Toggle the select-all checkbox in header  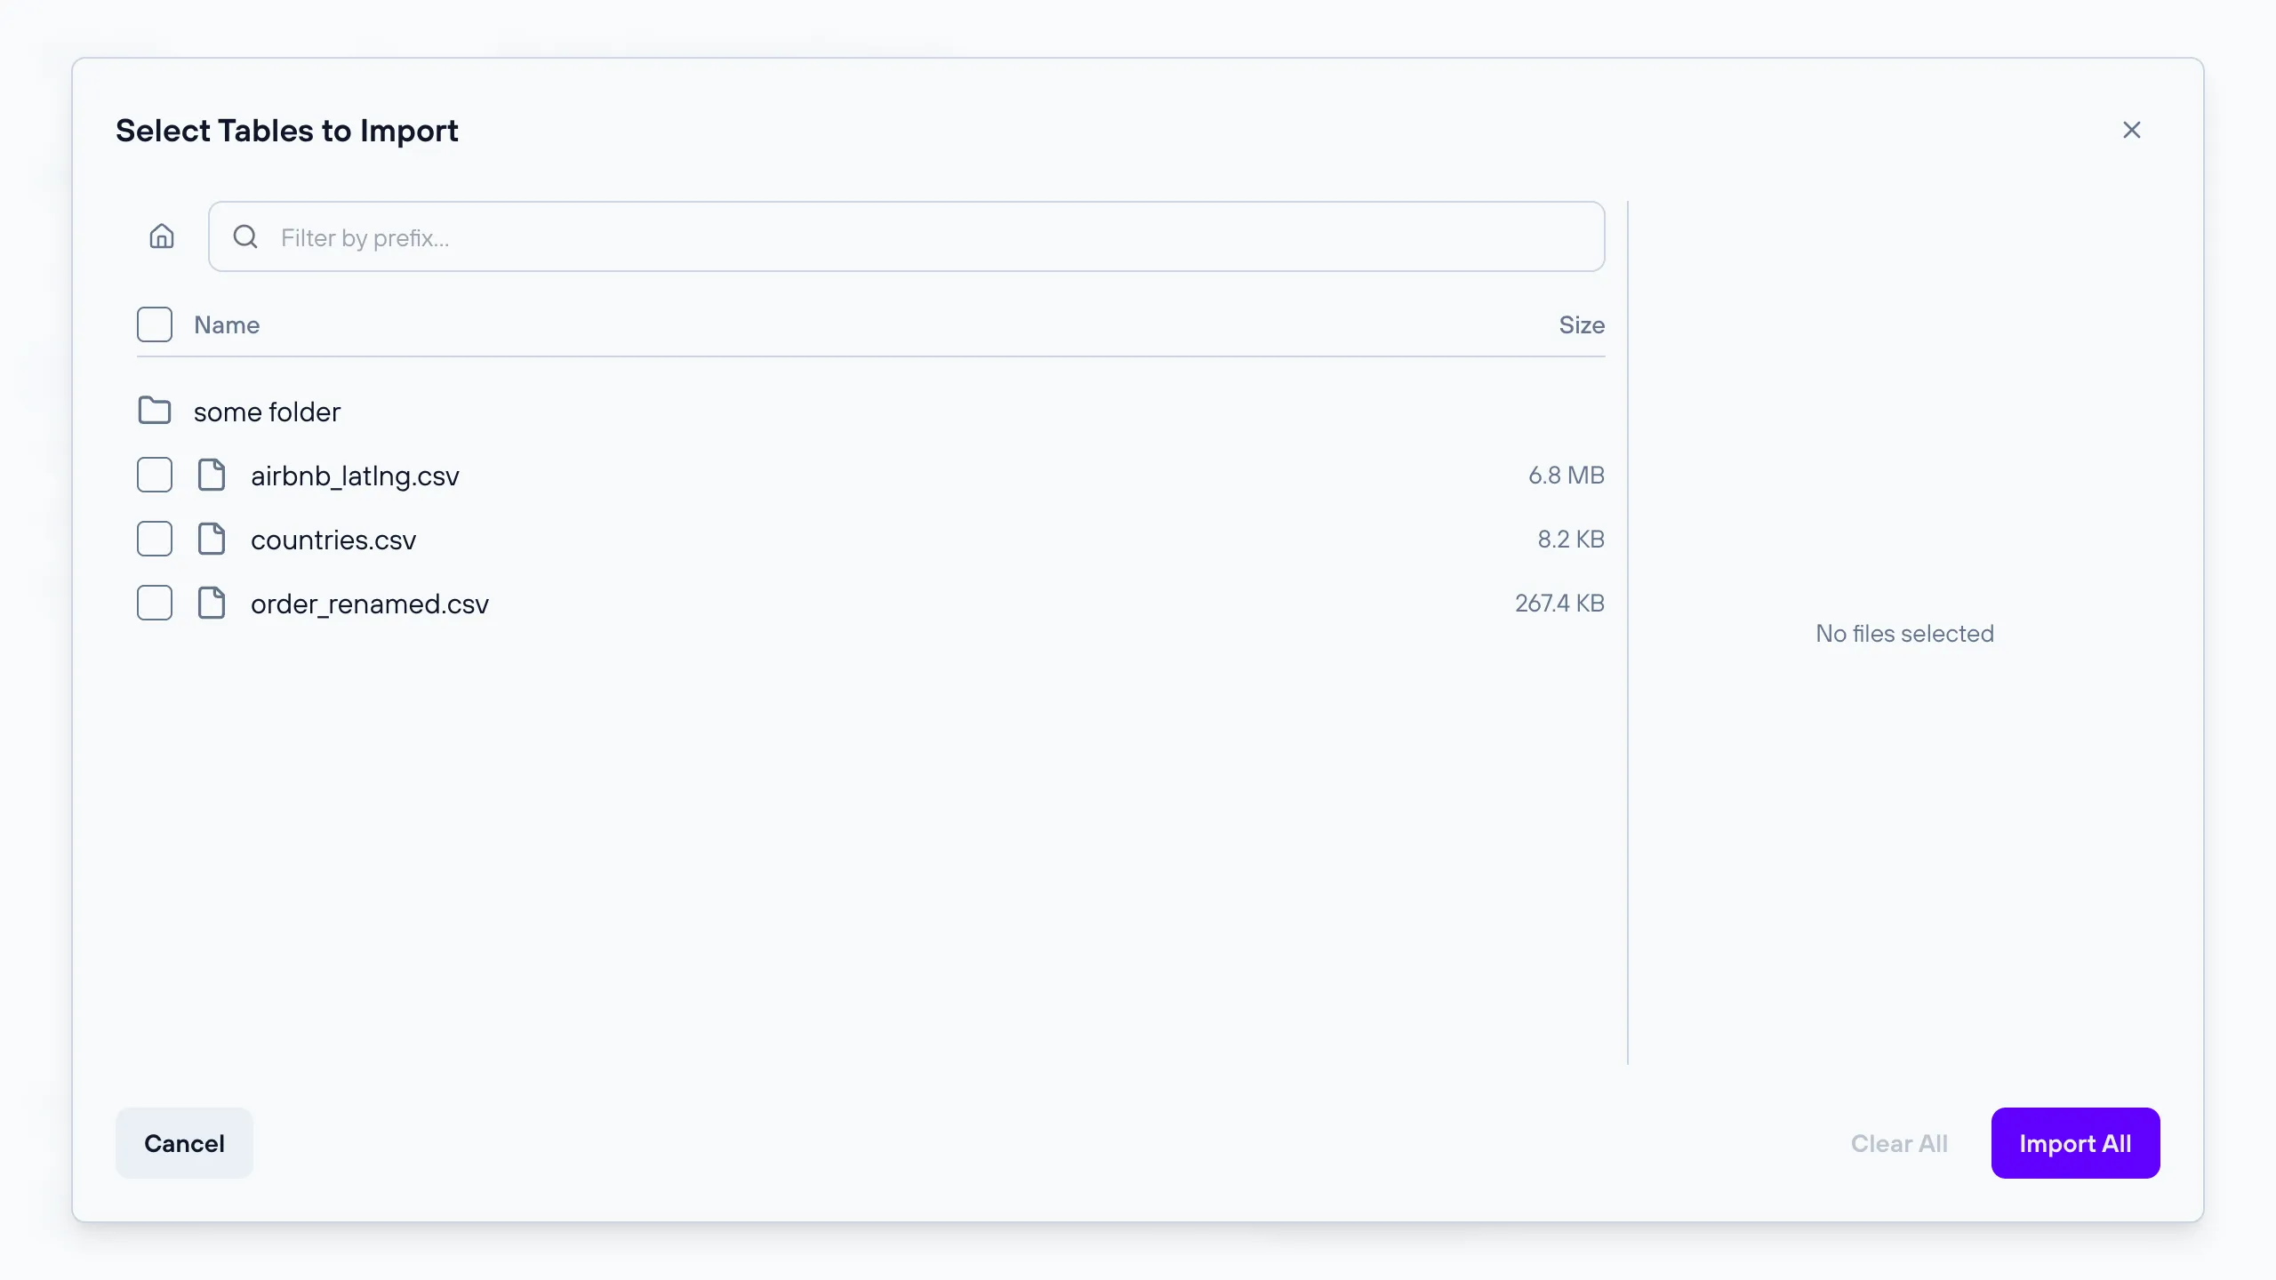155,324
